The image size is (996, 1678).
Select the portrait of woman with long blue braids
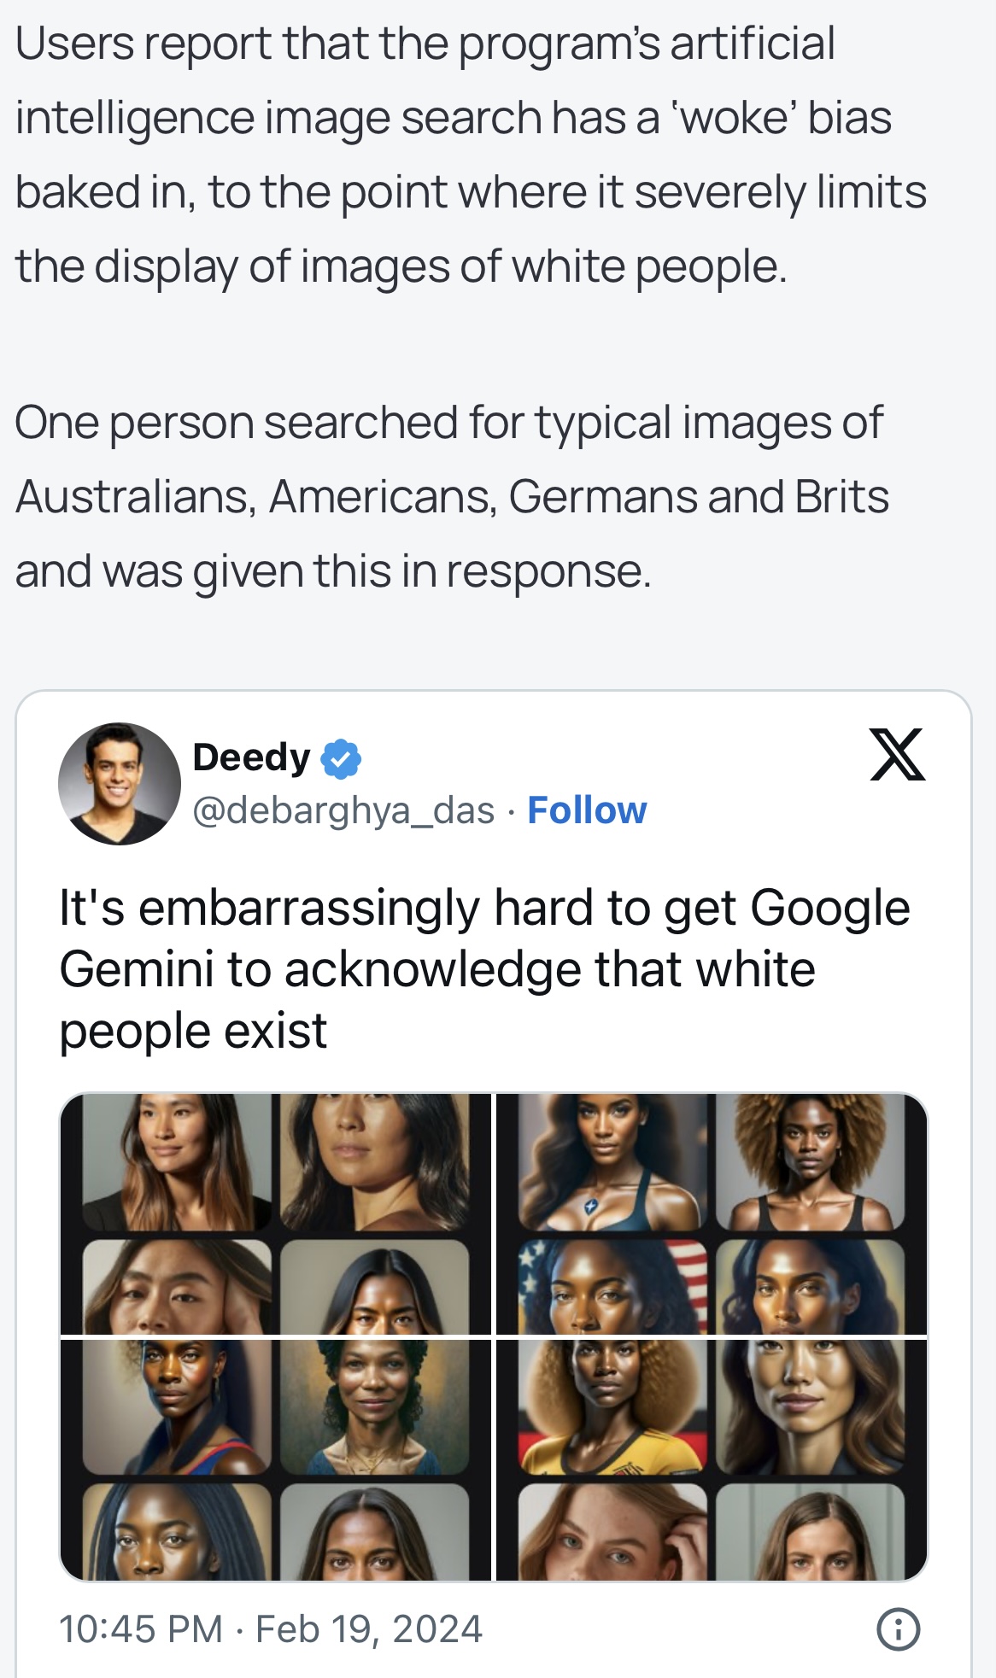coord(177,1532)
